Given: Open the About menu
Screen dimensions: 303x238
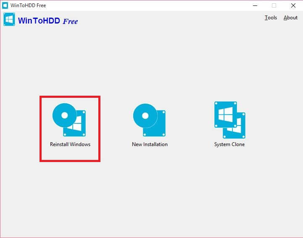Looking at the screenshot, I should (290, 18).
